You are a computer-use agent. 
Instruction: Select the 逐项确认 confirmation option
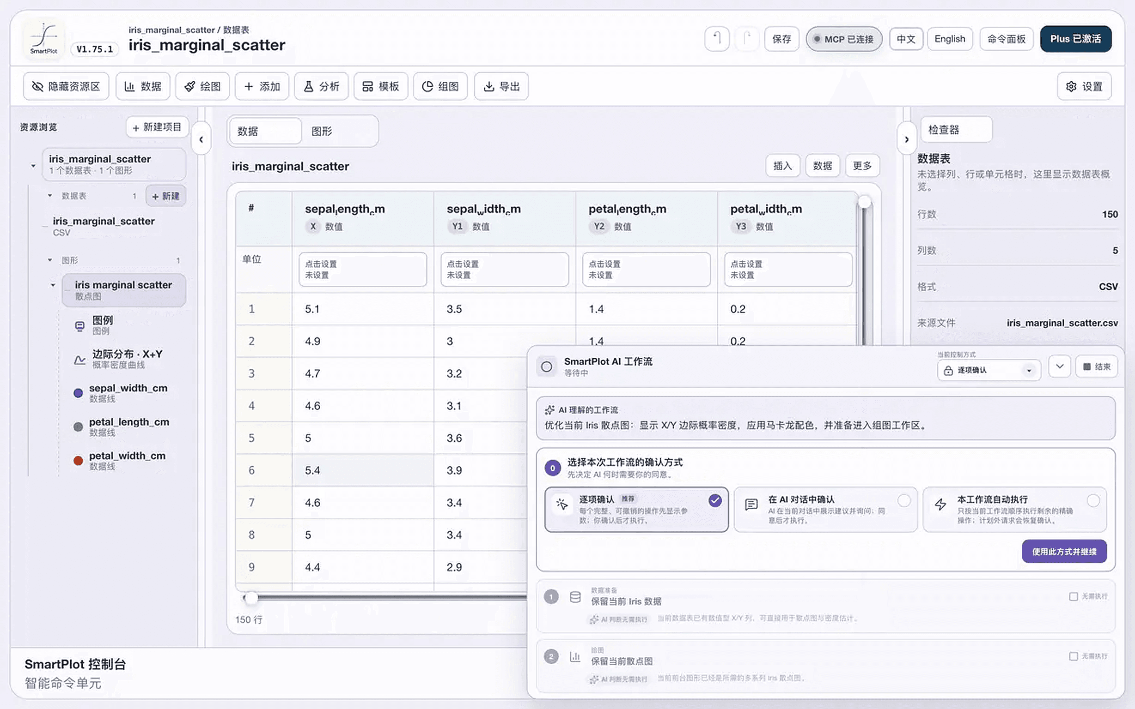[x=636, y=509]
